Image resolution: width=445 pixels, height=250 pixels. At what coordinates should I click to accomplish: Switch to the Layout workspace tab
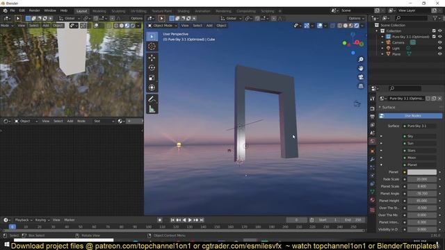[82, 11]
